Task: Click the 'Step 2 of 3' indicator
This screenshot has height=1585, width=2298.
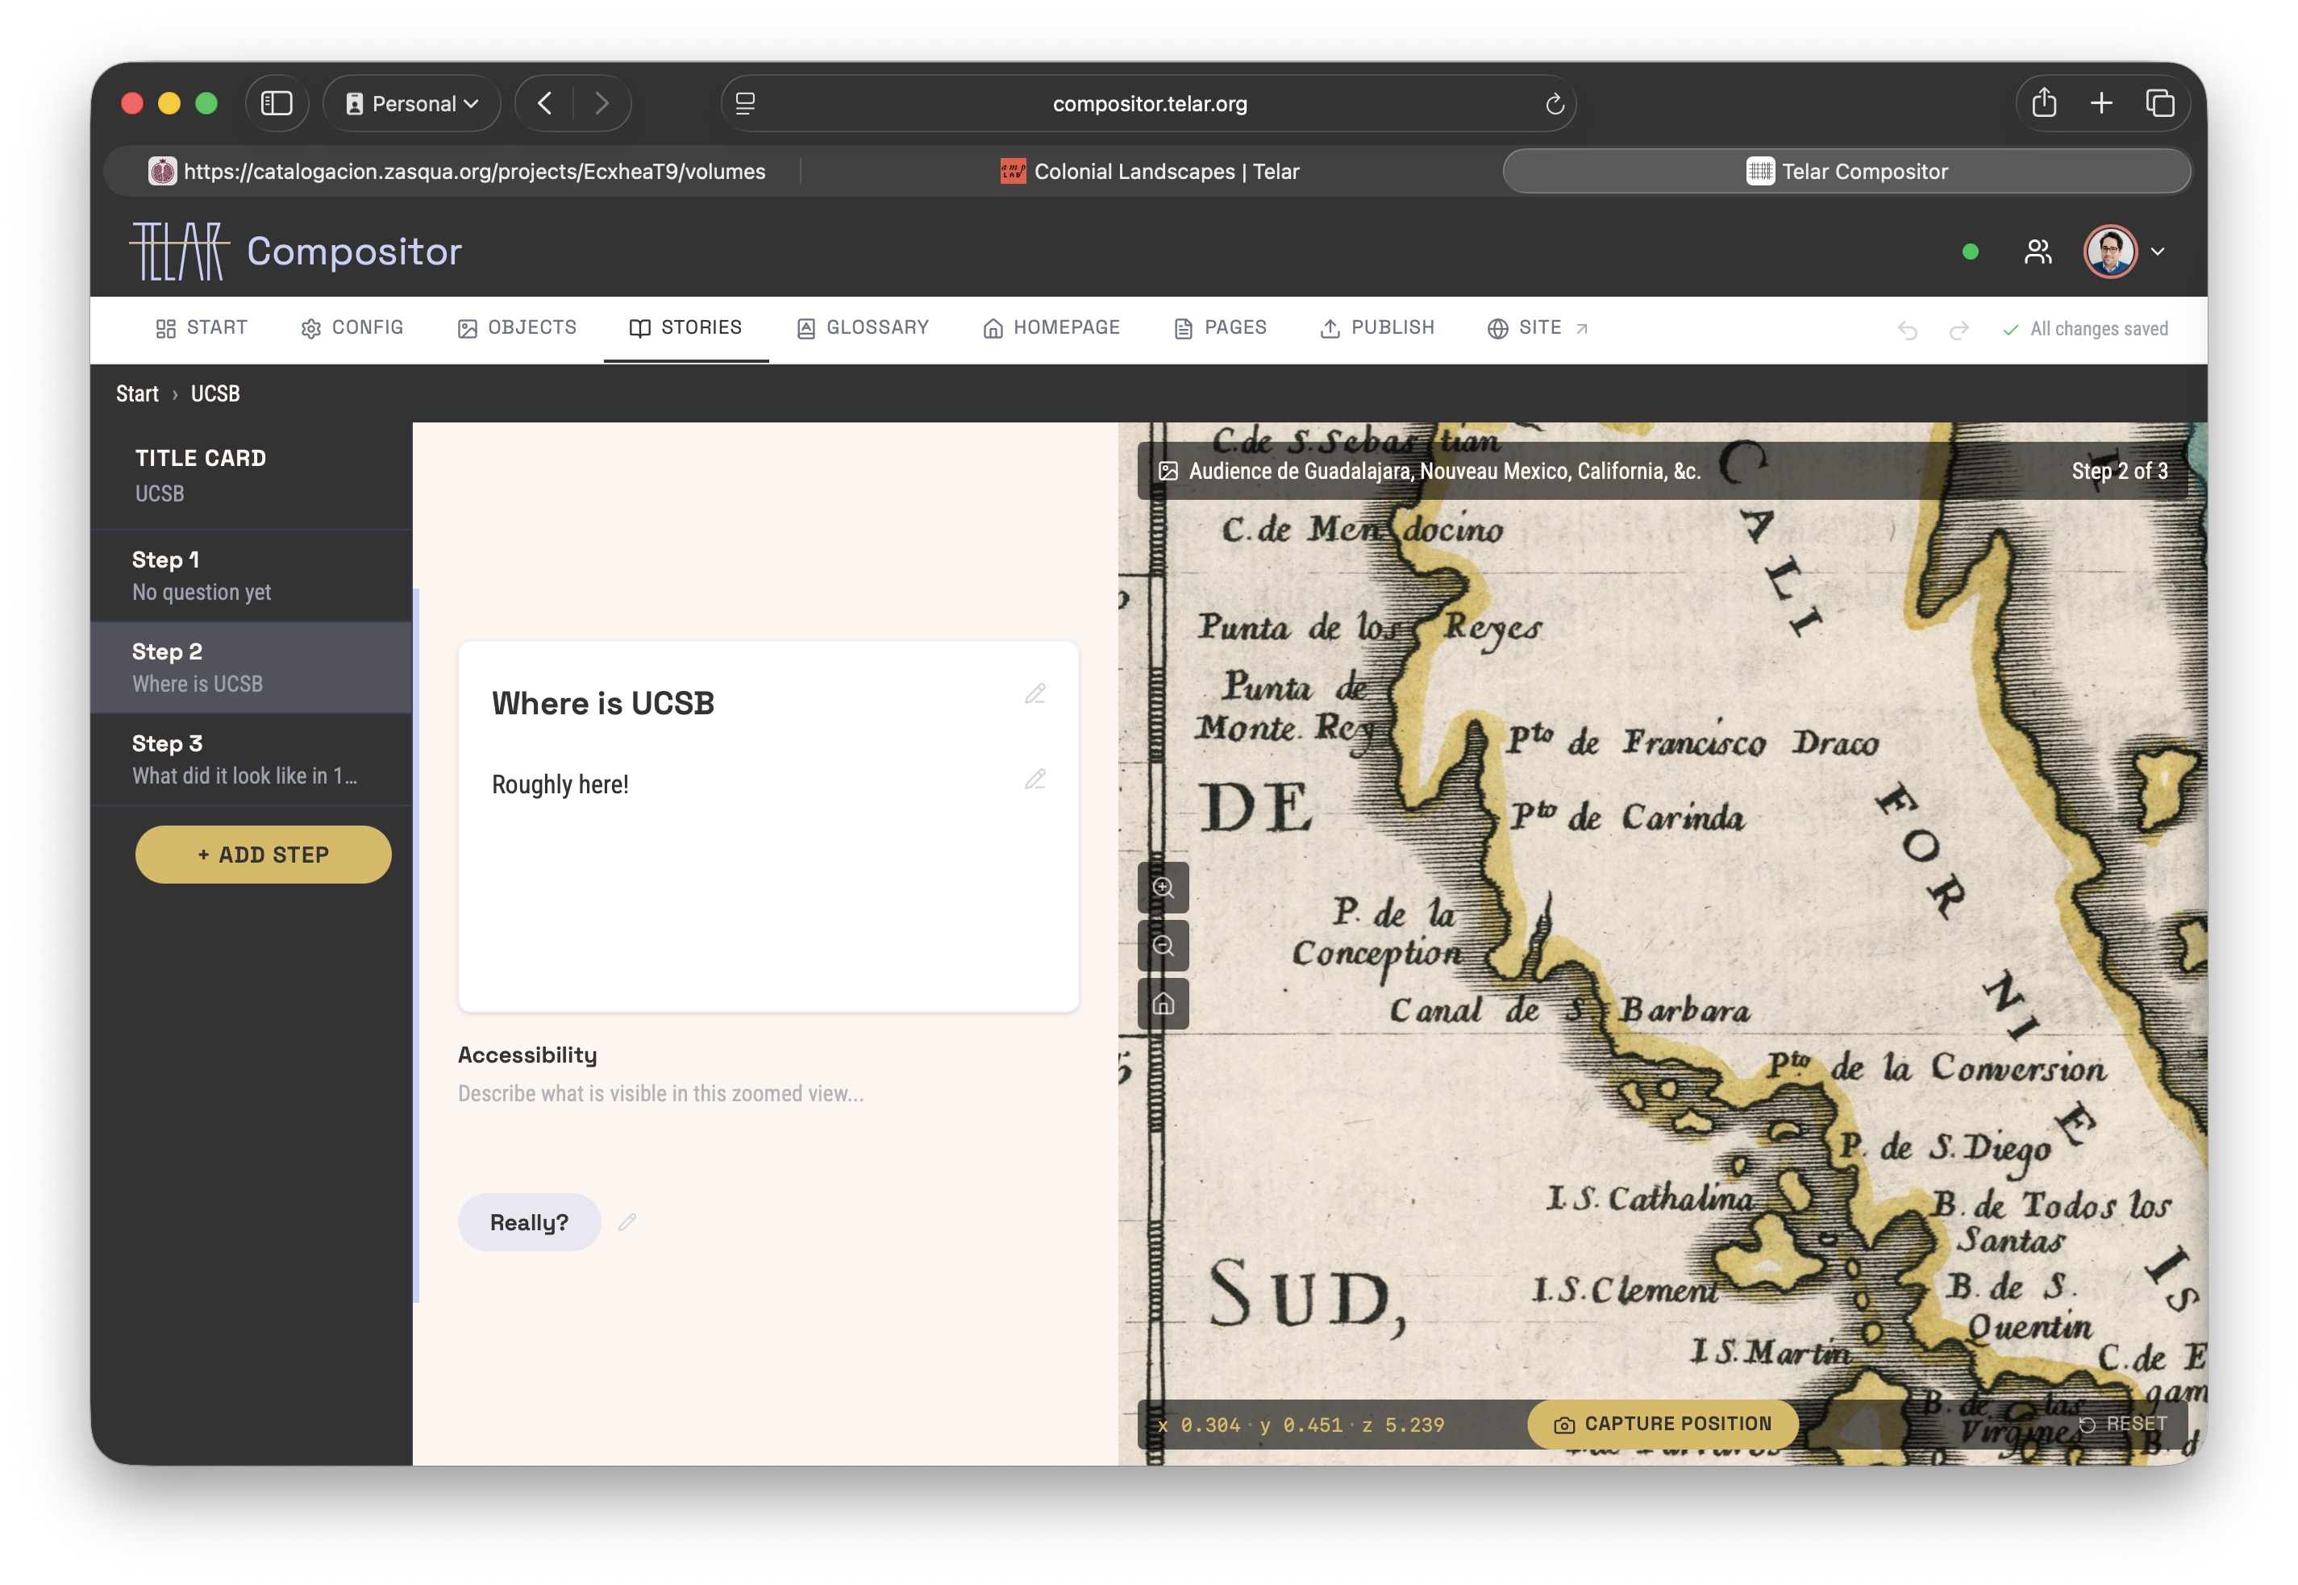Action: tap(2119, 471)
